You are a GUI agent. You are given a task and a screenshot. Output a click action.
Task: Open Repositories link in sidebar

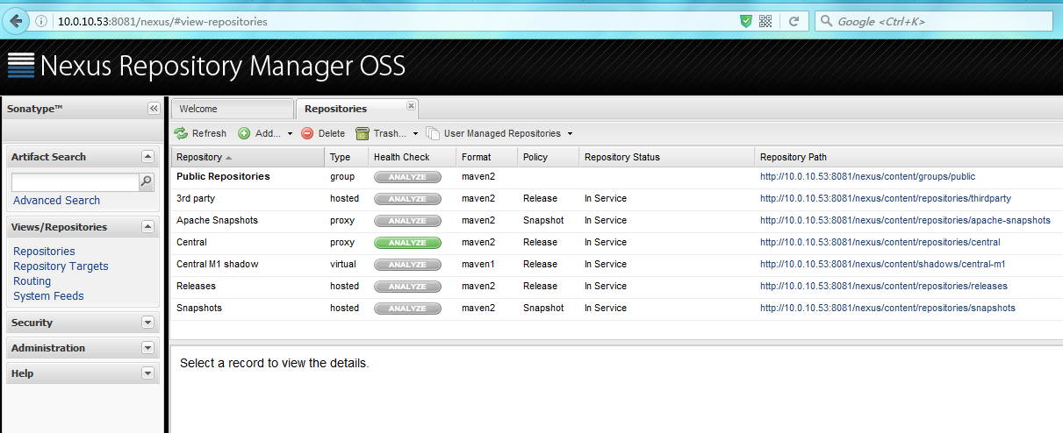[44, 252]
